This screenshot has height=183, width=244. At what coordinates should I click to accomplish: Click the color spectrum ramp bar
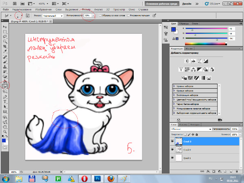(x=206, y=44)
